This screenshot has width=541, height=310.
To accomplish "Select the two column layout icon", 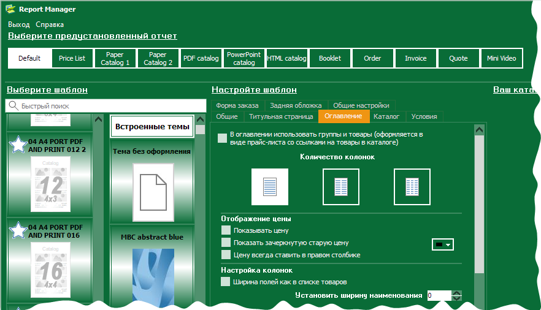I will 341,187.
